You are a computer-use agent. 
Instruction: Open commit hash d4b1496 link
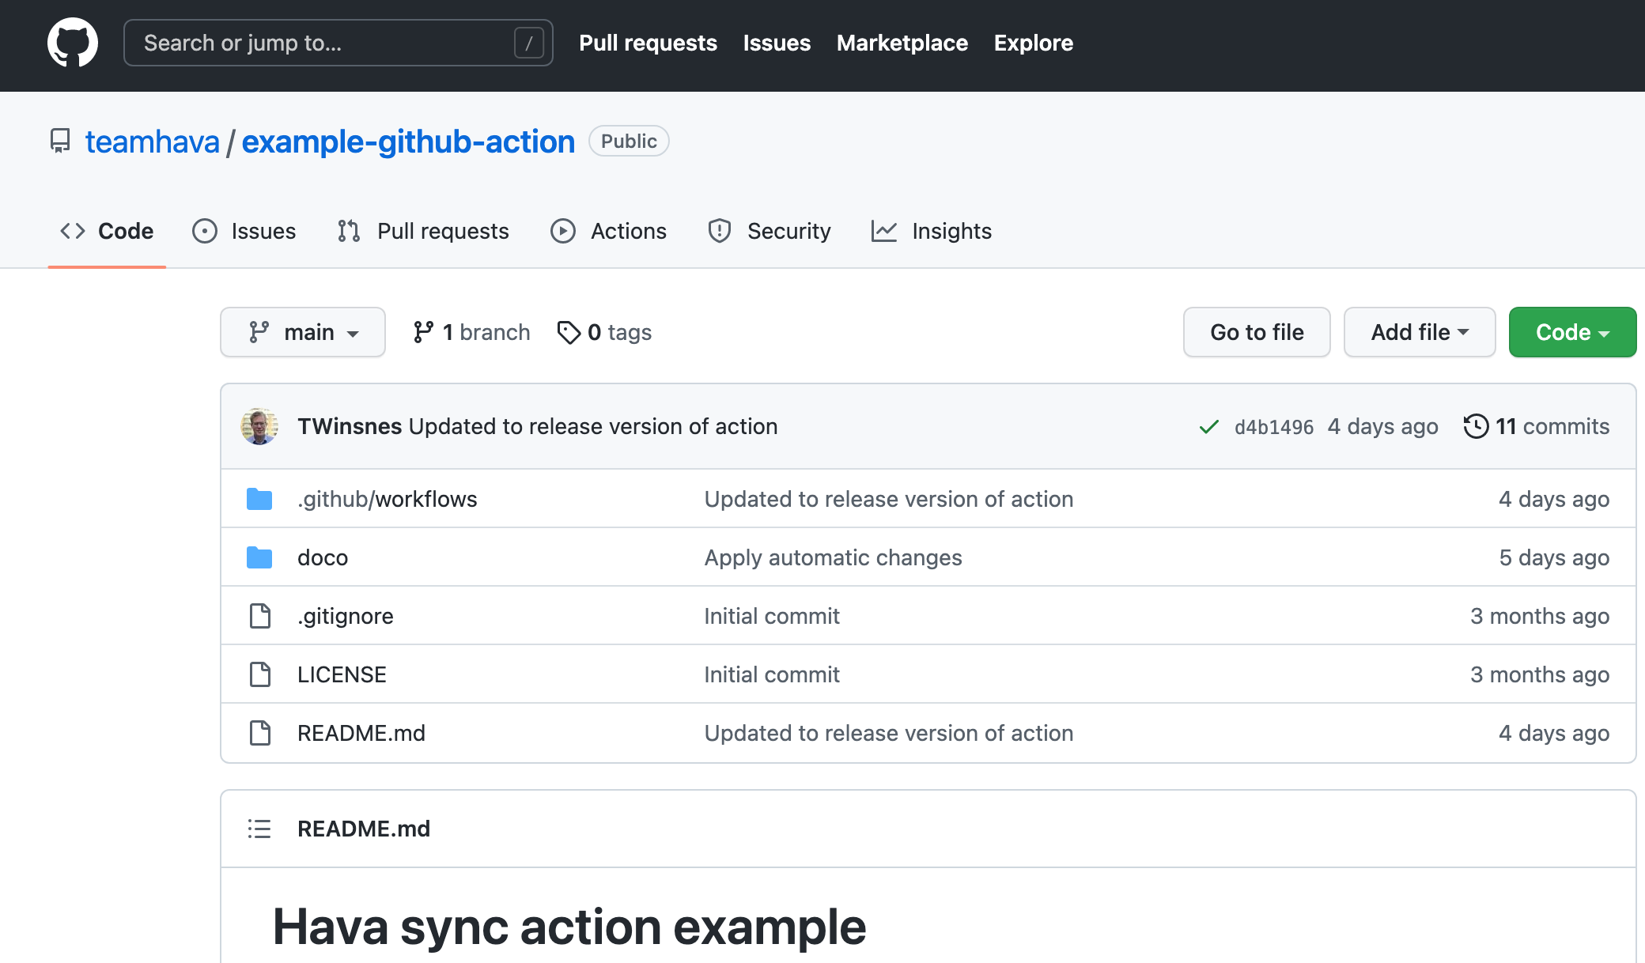1273,427
